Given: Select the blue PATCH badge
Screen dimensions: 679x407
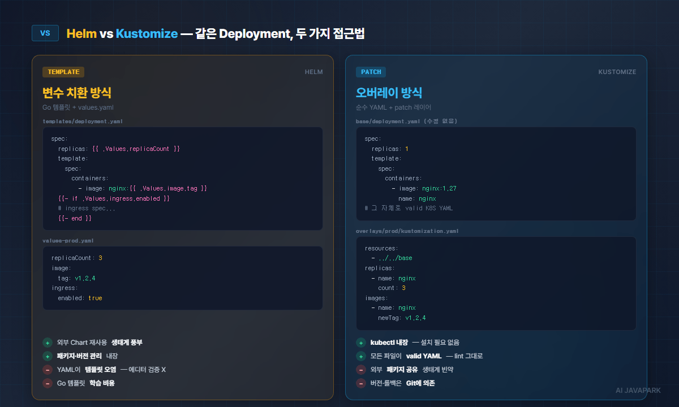Looking at the screenshot, I should point(371,72).
